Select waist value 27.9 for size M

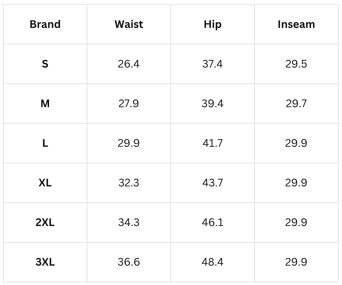129,103
